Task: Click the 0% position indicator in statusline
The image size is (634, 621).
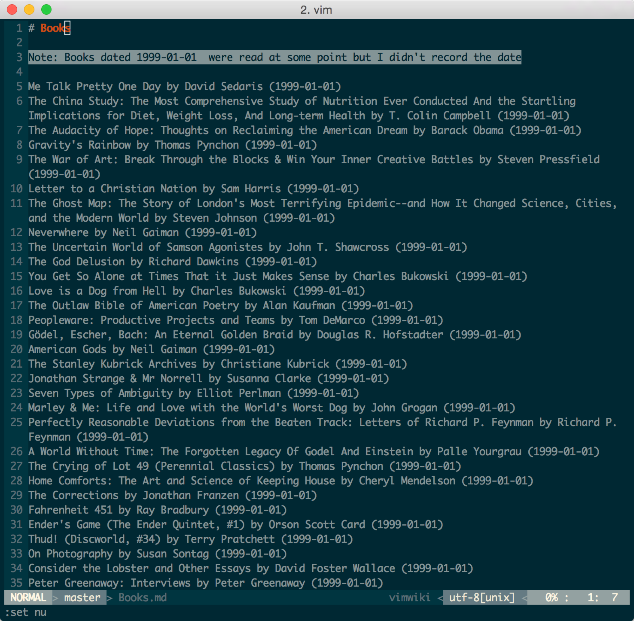Action: 551,597
